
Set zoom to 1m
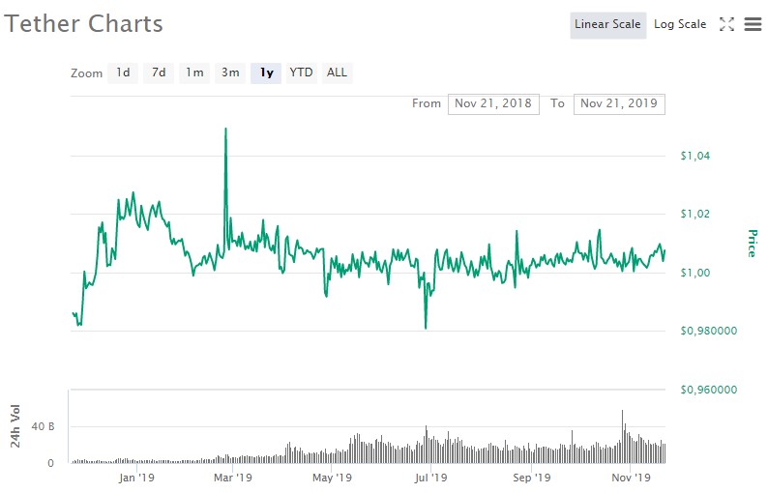194,72
